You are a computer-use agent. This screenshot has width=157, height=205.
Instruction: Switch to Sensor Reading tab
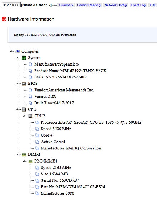point(89,5)
